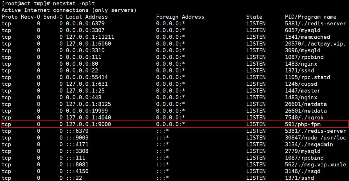
Task: Click '1371/sshd' in the 0.0.0.0:22 row
Action: pyautogui.click(x=299, y=71)
